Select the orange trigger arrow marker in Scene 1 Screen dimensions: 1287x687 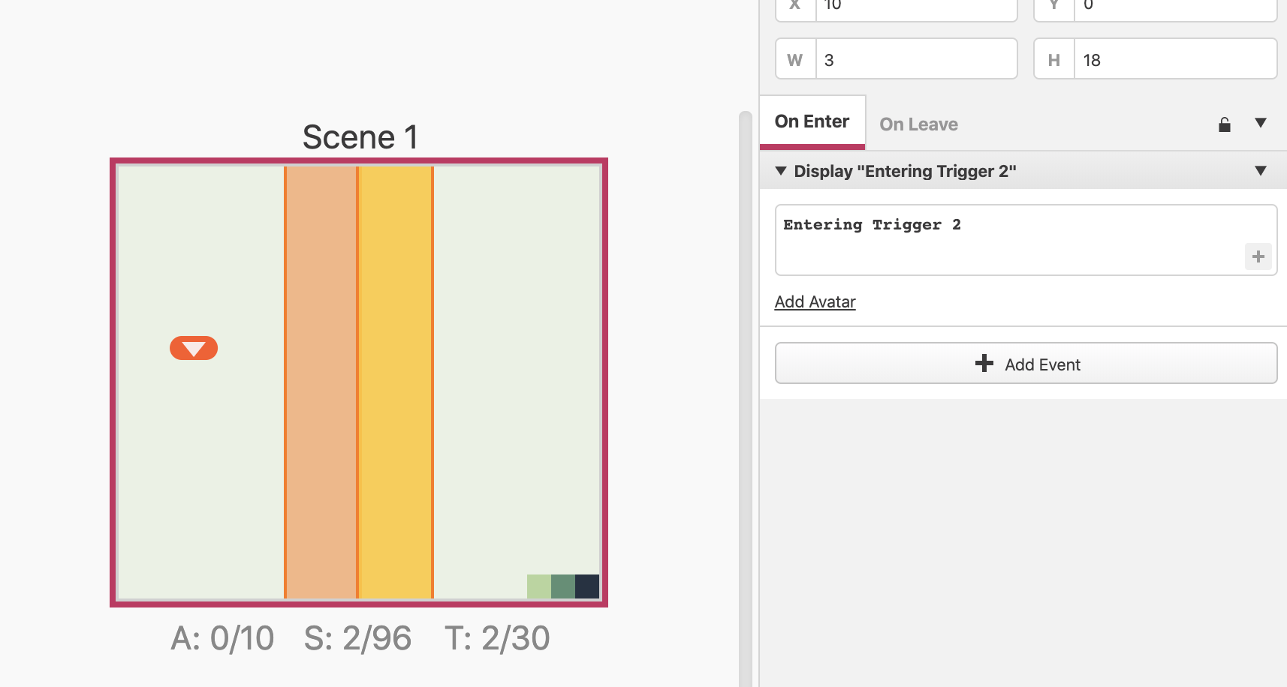pos(193,348)
